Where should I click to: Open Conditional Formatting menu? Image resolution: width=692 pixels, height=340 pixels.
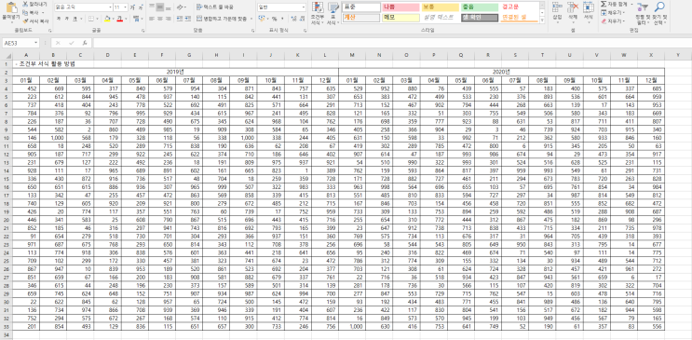[317, 13]
